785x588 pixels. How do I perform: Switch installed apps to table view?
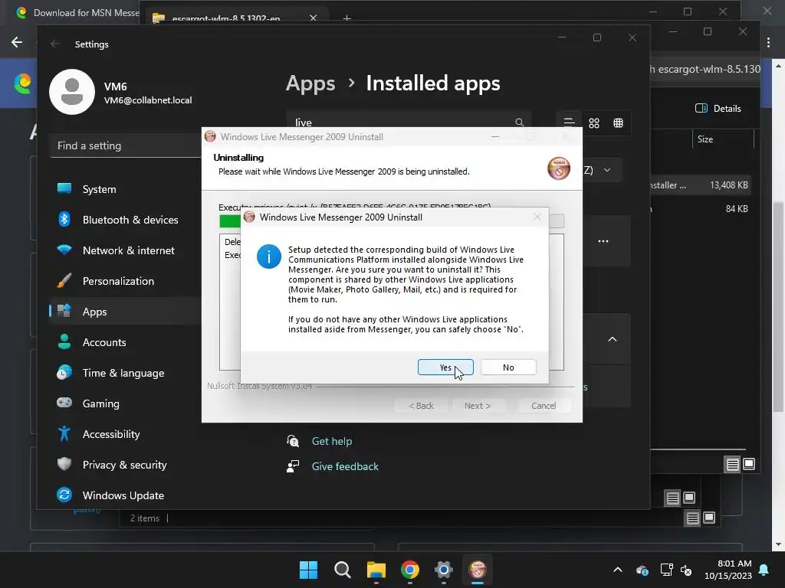619,123
